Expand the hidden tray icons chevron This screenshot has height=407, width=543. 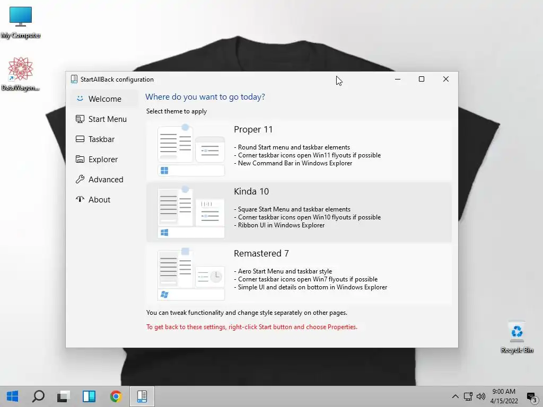click(456, 396)
